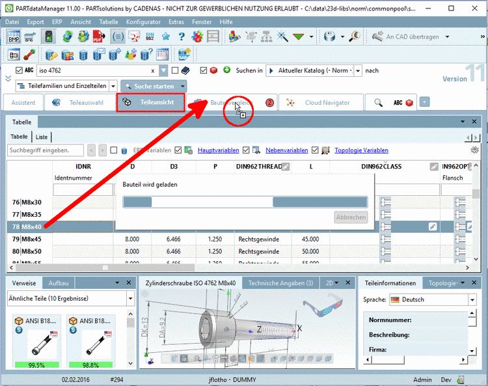This screenshot has height=386, width=488.
Task: Toggle the Topologie Variablen checkbox
Action: 315,150
